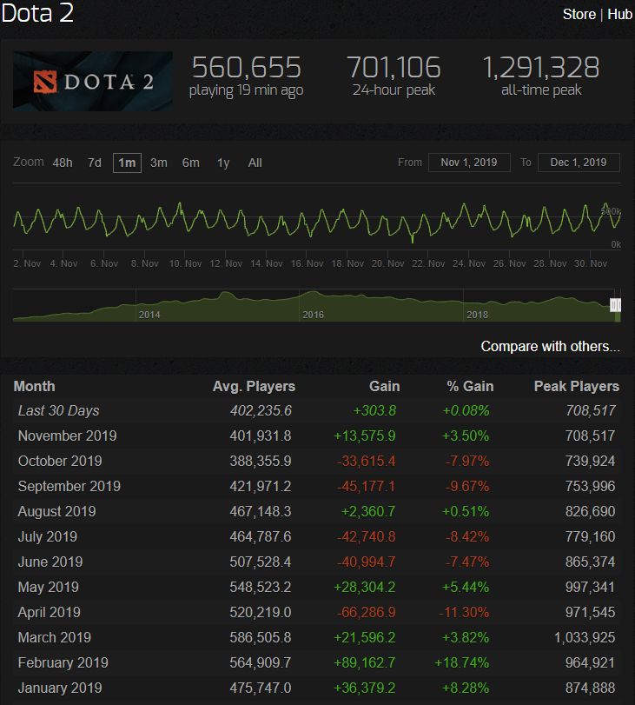The image size is (635, 705).
Task: Select the 1y zoom range
Action: point(223,163)
